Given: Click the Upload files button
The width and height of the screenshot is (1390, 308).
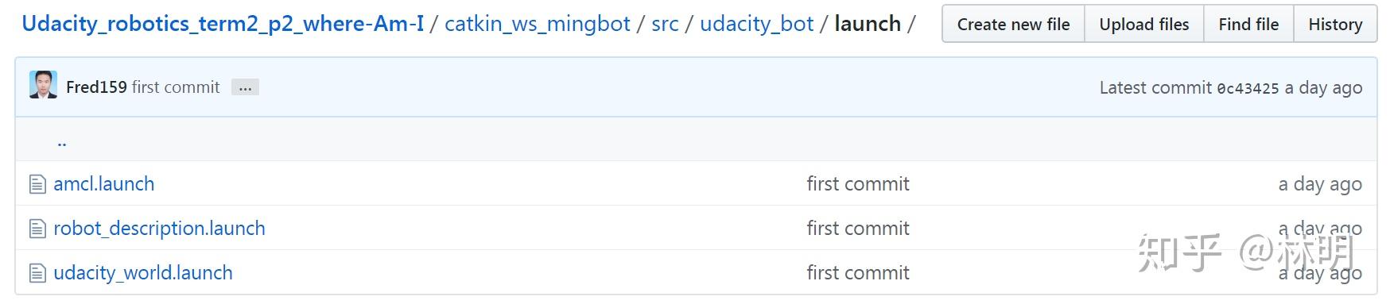Looking at the screenshot, I should [x=1144, y=24].
